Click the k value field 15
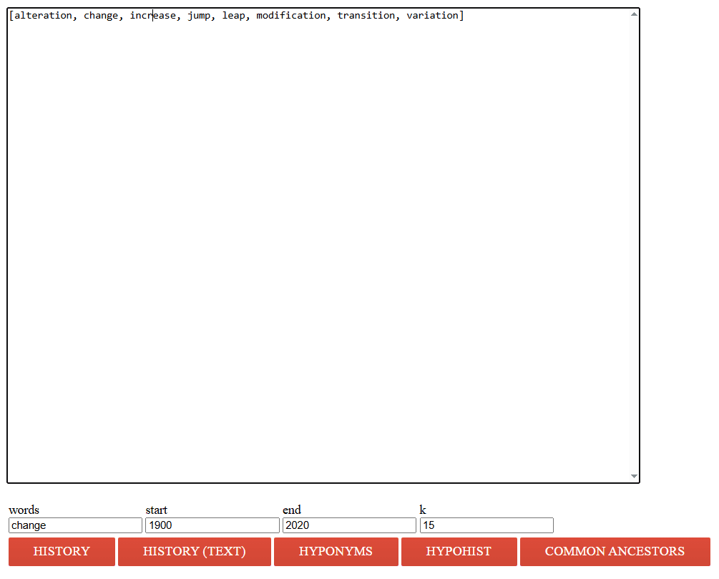The height and width of the screenshot is (579, 719). point(486,525)
